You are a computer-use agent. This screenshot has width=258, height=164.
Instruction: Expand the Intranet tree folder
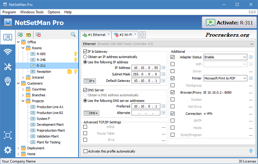tap(23, 77)
